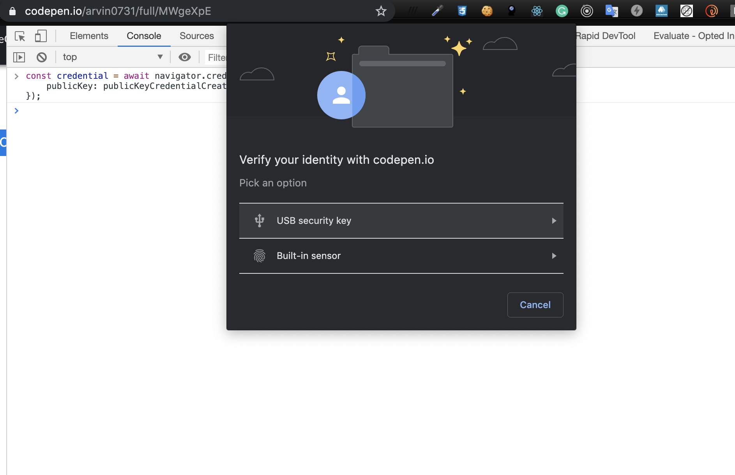Open the Rapid DevTool tab
735x475 pixels.
tap(606, 36)
